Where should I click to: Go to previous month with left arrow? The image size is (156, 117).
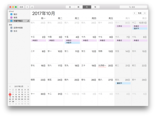click(134, 13)
